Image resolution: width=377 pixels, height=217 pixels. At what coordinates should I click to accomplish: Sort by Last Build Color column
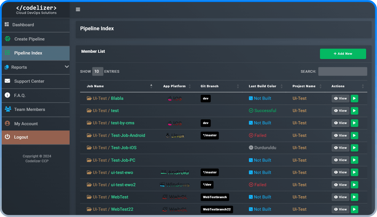tap(281, 86)
